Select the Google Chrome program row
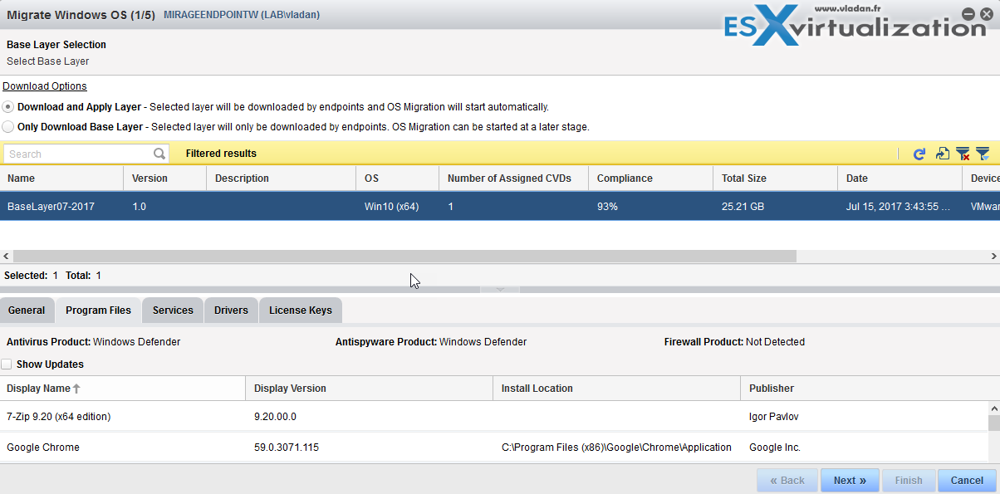This screenshot has width=1000, height=494. [x=494, y=448]
